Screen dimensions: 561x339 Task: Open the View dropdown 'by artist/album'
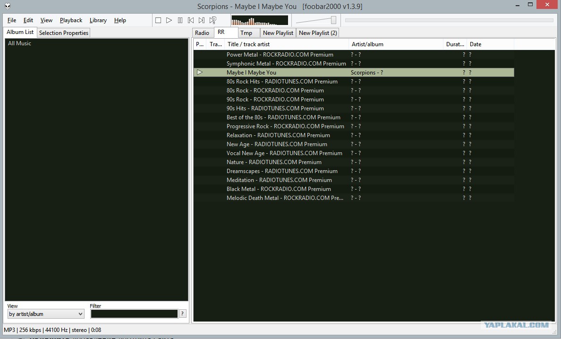46,314
